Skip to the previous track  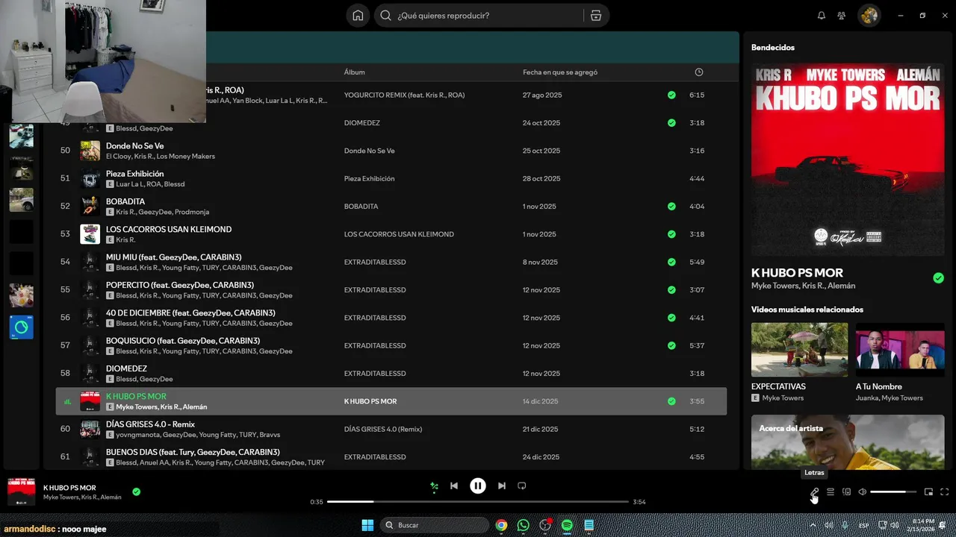[x=454, y=486]
